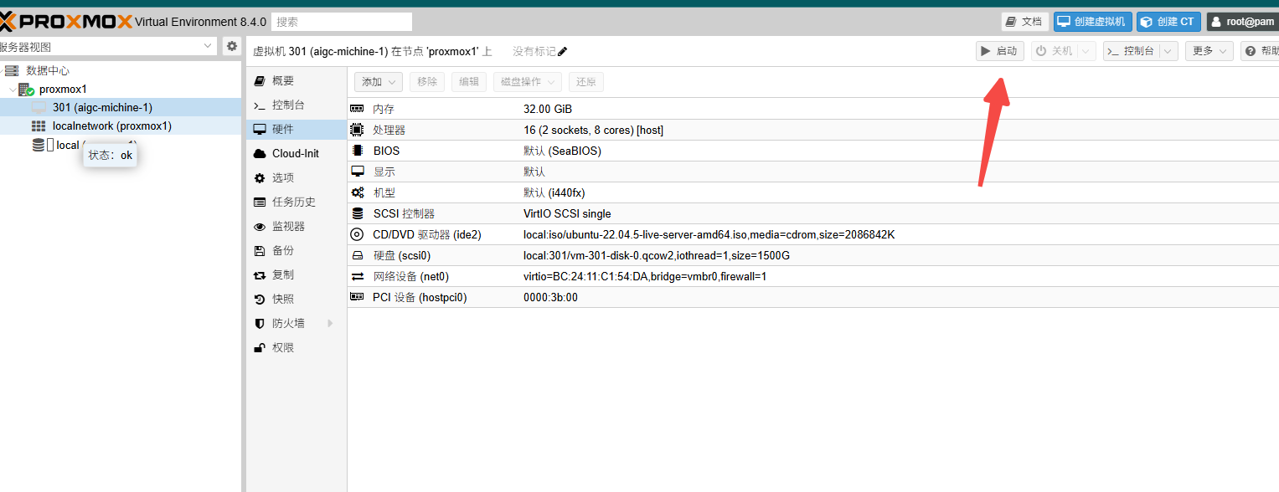Open the 监视器 monitor tab
The height and width of the screenshot is (492, 1279).
[x=297, y=226]
